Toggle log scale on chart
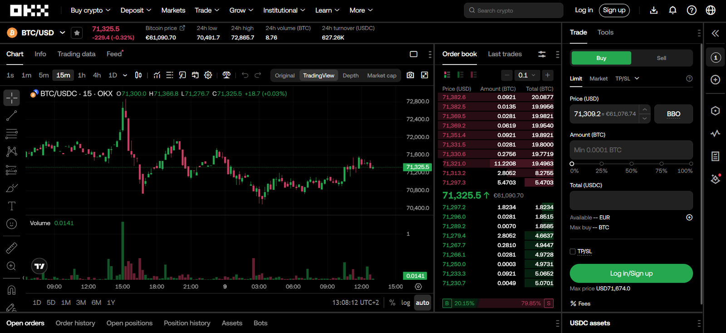The image size is (726, 333). coord(406,303)
